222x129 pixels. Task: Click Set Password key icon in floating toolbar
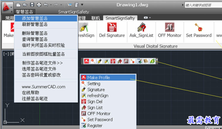(x=133, y=61)
